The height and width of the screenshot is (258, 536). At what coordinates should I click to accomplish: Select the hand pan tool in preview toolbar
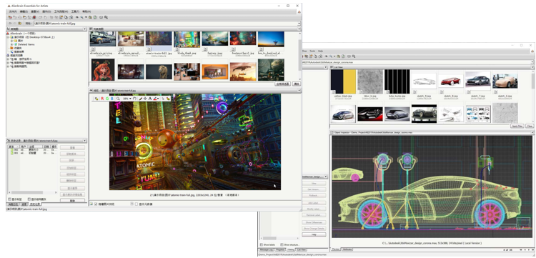tap(134, 99)
